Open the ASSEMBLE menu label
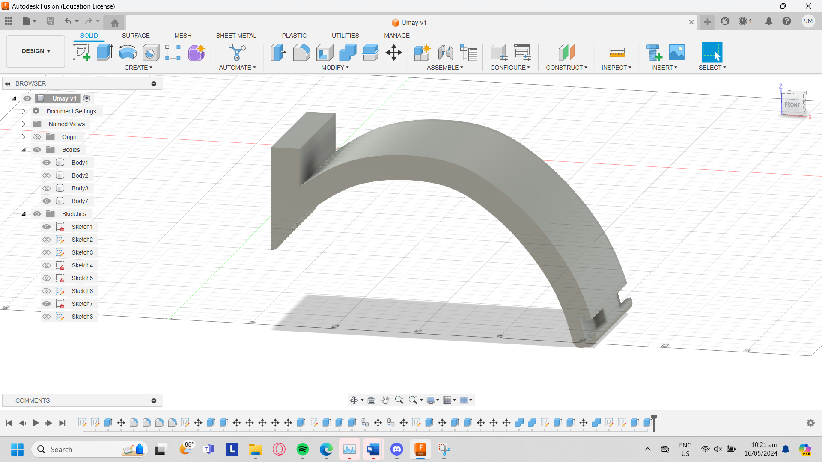Image resolution: width=822 pixels, height=462 pixels. 445,68
